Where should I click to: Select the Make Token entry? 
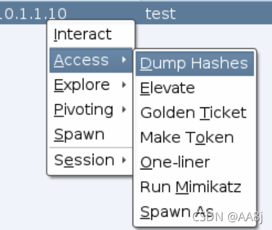point(195,137)
